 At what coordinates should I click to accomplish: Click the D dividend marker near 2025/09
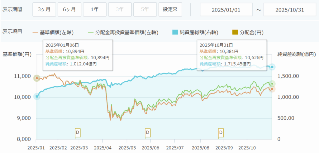221,133
